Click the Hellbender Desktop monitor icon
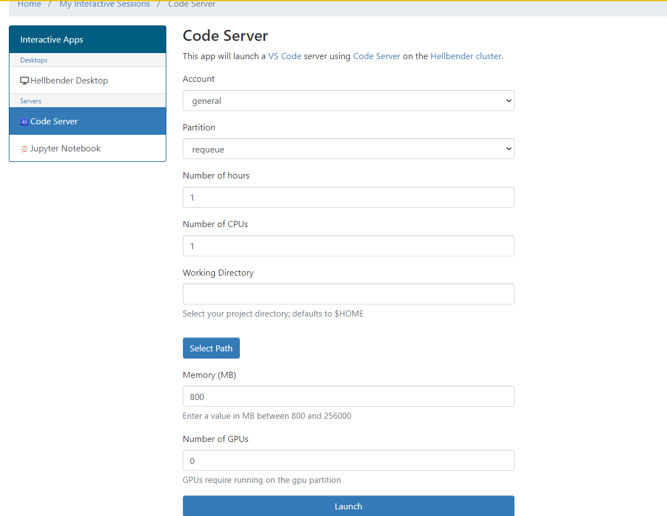The height and width of the screenshot is (516, 667). 24,81
